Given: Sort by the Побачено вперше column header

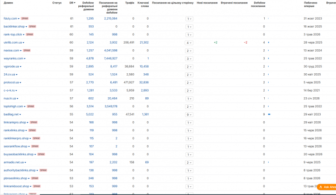Looking at the screenshot, I should point(311,4).
